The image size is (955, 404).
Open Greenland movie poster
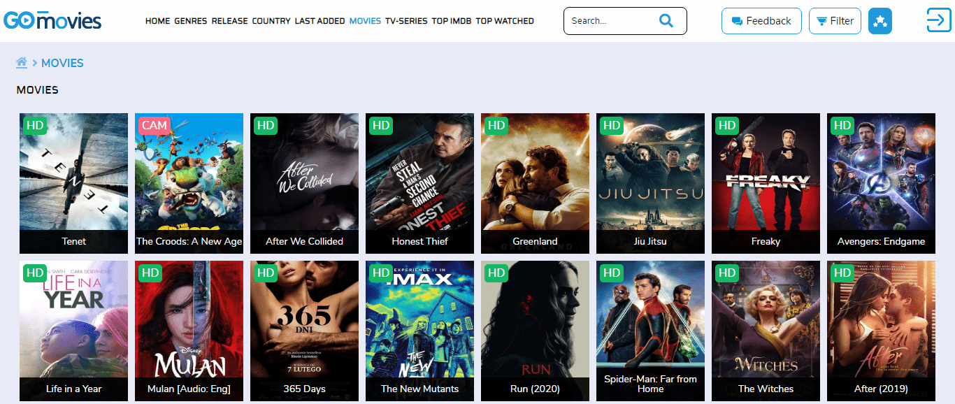(x=535, y=183)
